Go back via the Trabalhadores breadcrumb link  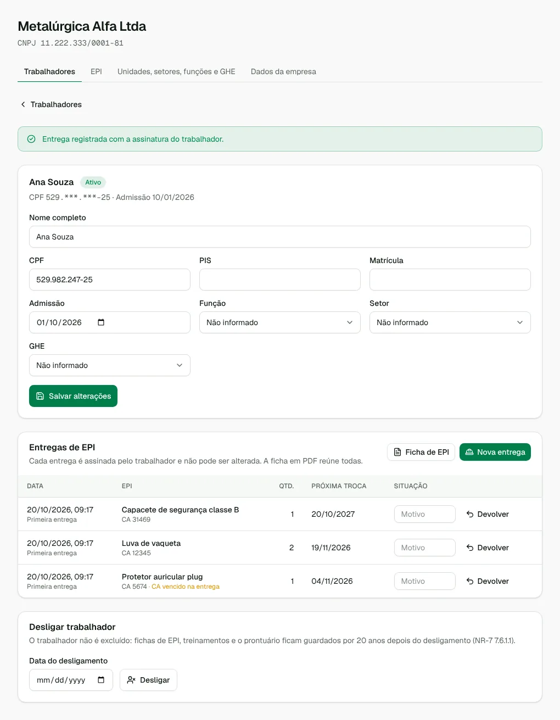tap(51, 104)
